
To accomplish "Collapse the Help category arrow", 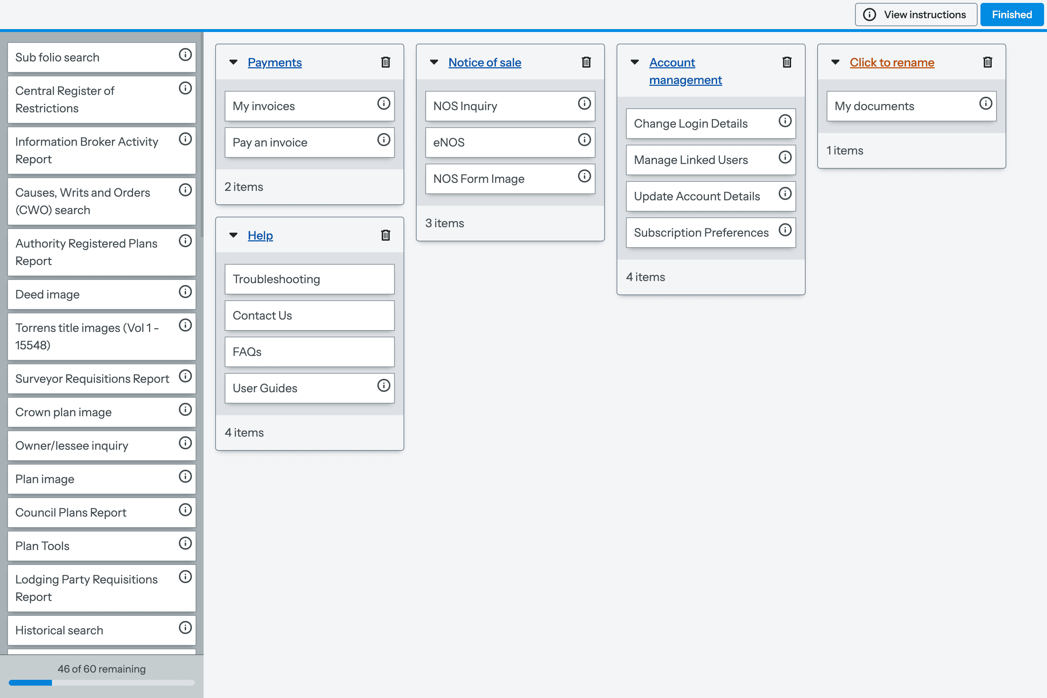I will [x=233, y=235].
